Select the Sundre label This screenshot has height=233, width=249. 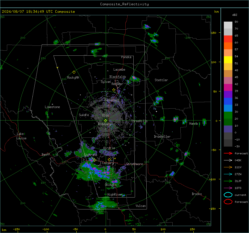coord(84,115)
